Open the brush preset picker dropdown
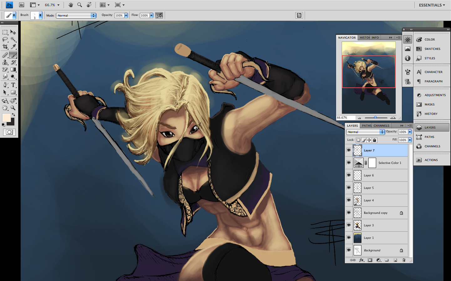451x281 pixels. pyautogui.click(x=40, y=15)
